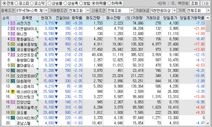Open the 종목조건 dropdown

(x=46, y=11)
